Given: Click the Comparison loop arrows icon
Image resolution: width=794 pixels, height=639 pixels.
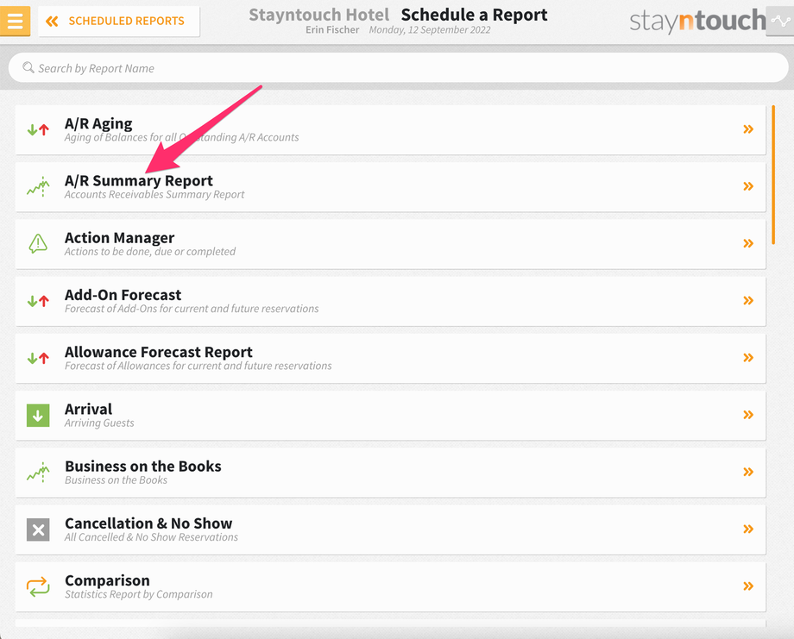Looking at the screenshot, I should point(38,587).
